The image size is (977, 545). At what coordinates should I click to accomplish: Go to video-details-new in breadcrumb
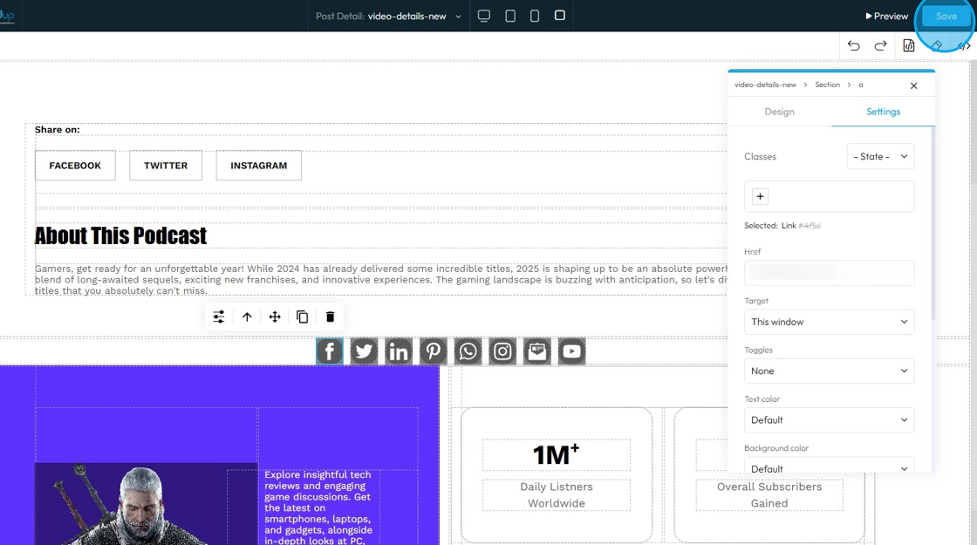click(765, 85)
